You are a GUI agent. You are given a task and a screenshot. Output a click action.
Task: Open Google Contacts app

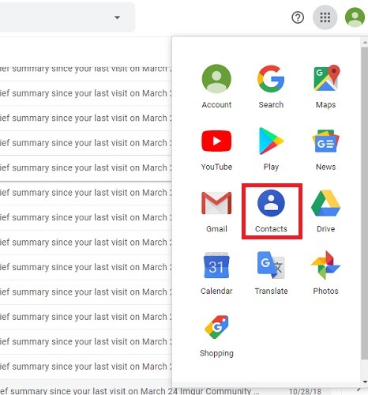click(271, 211)
